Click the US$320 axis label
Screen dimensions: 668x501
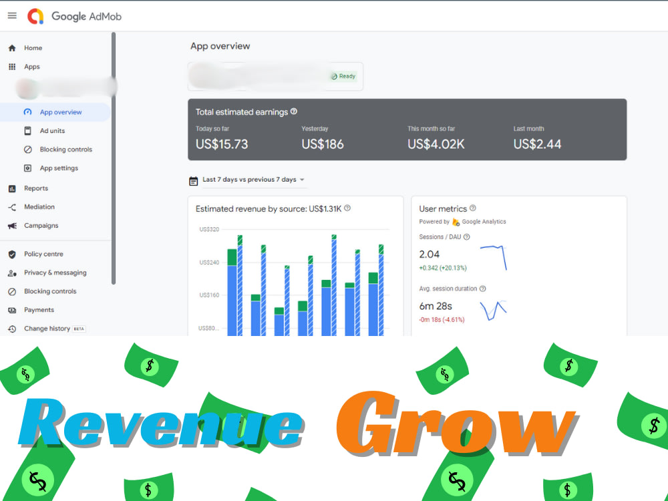208,230
